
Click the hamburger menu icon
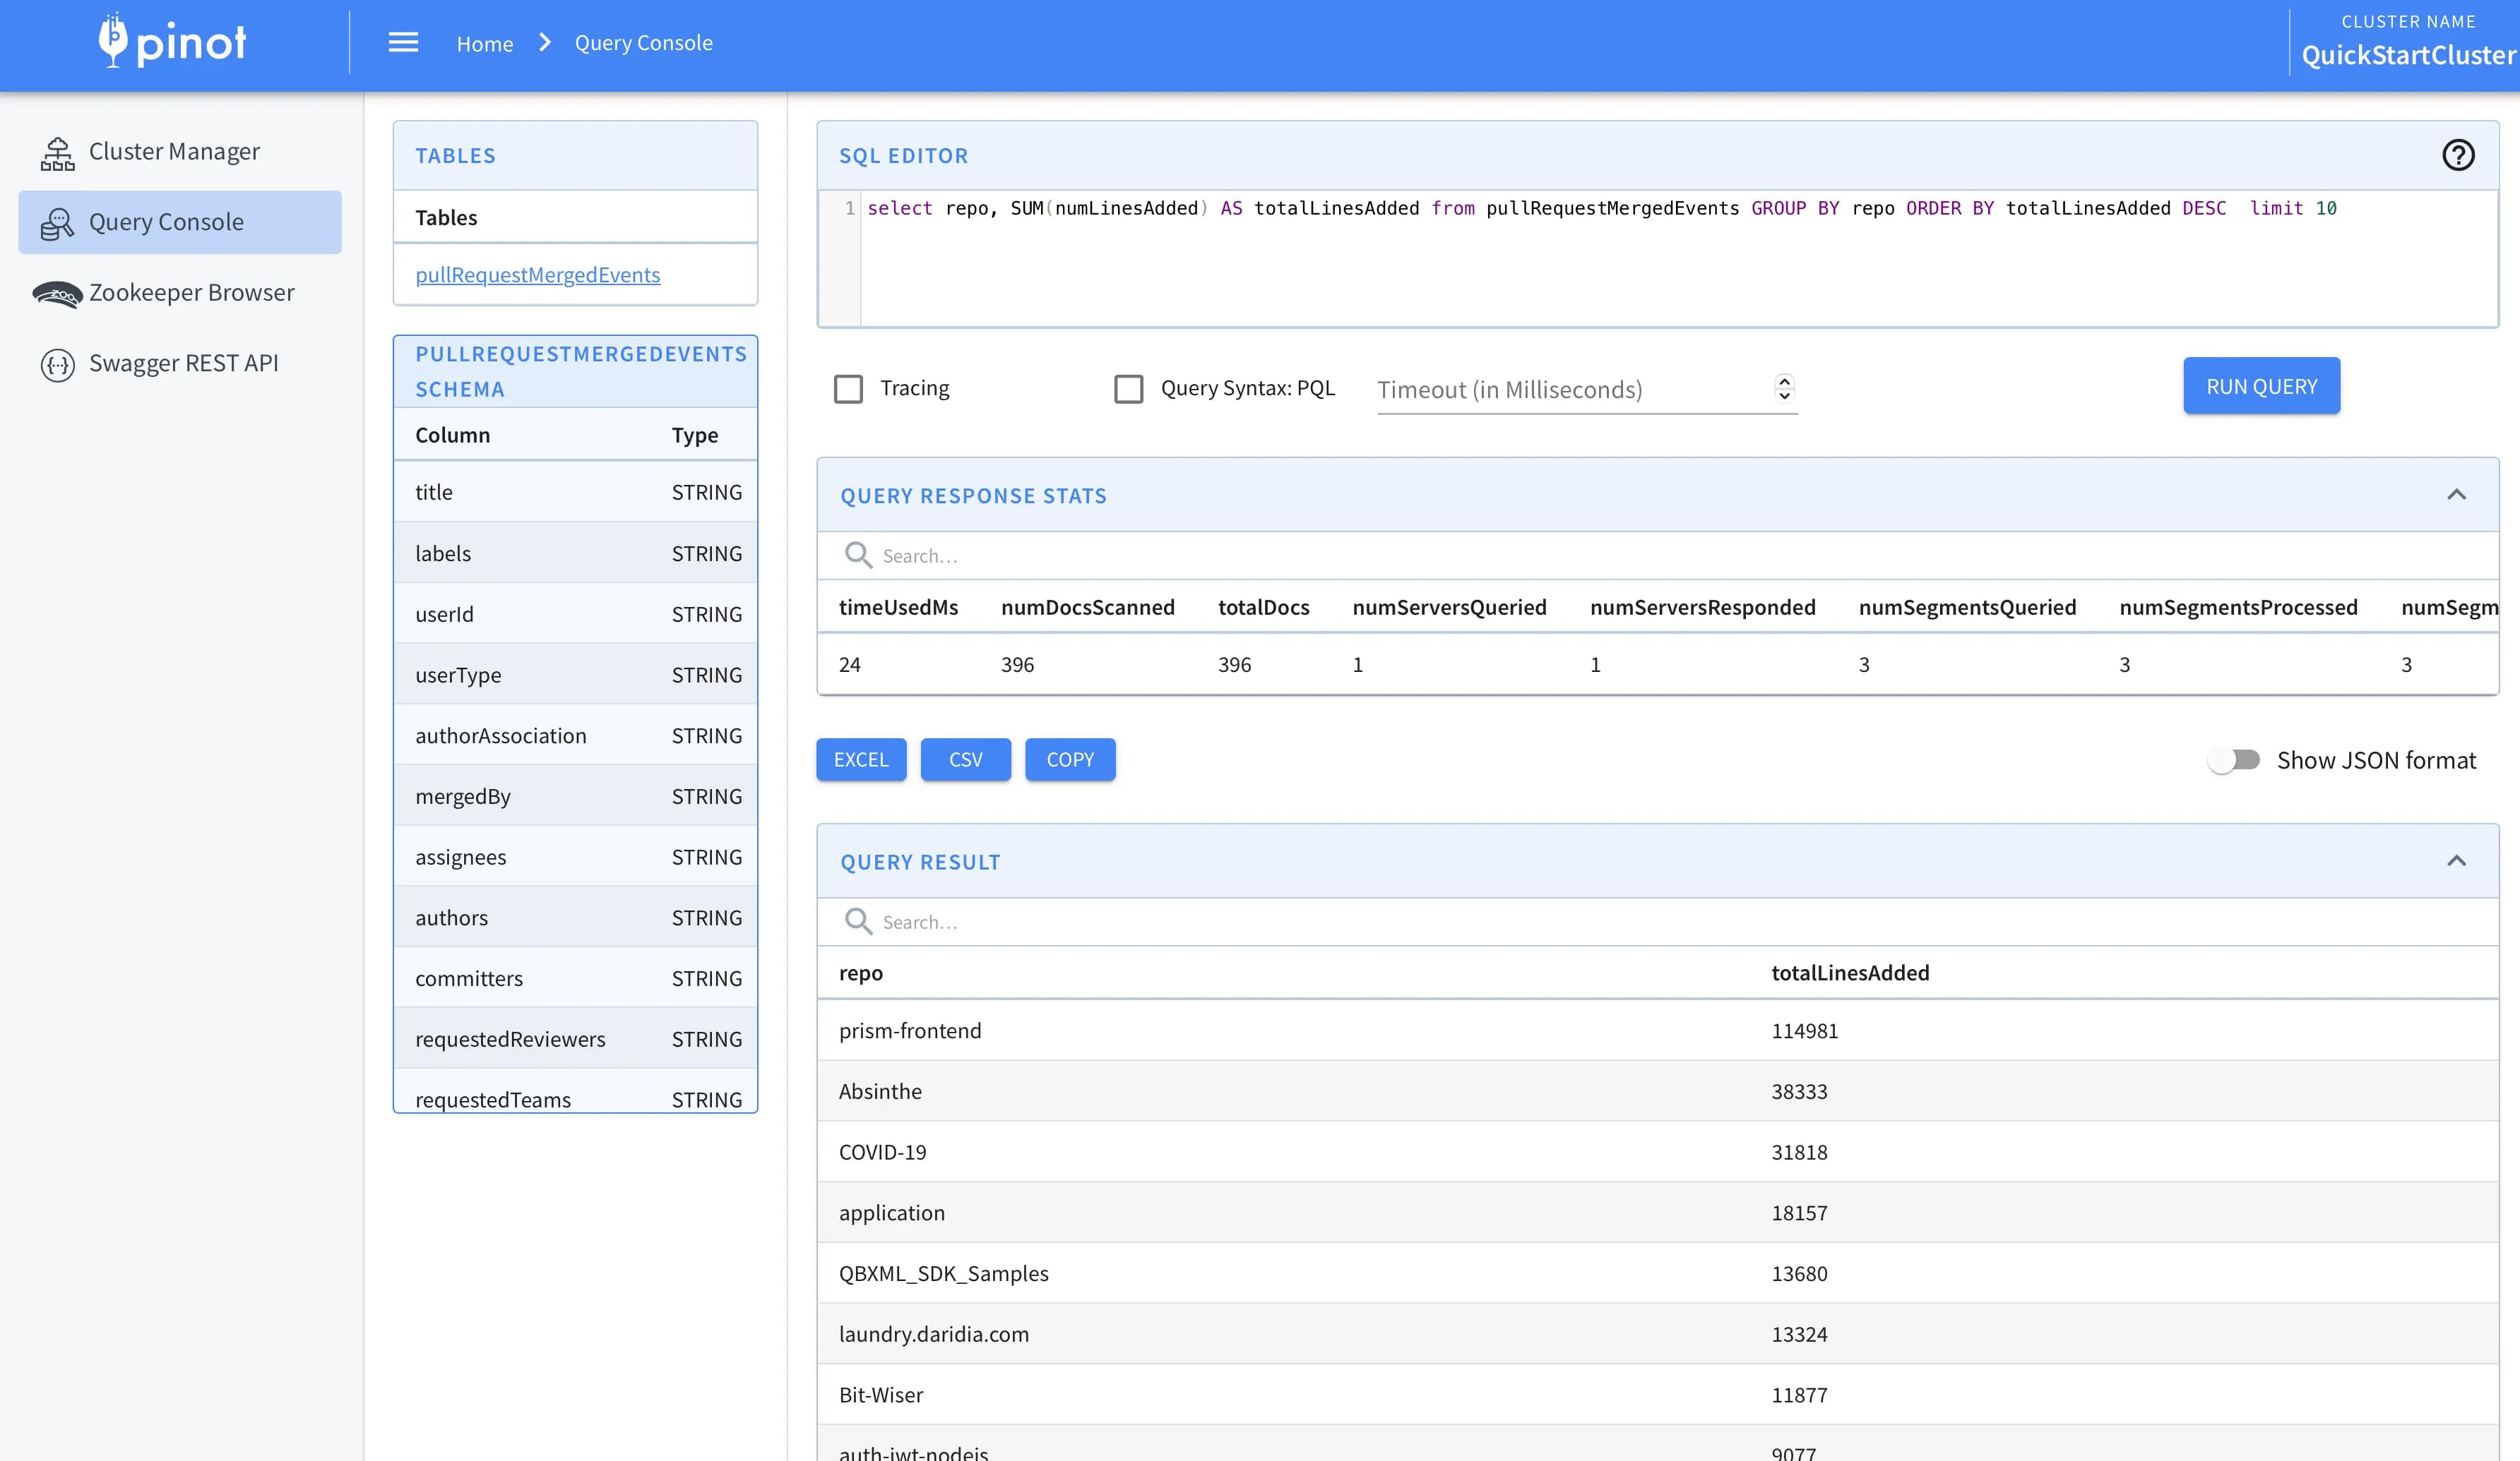(402, 42)
